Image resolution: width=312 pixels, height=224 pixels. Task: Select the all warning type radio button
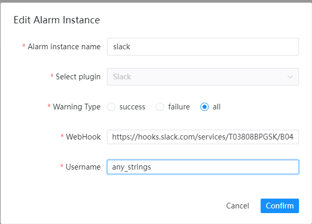point(205,107)
